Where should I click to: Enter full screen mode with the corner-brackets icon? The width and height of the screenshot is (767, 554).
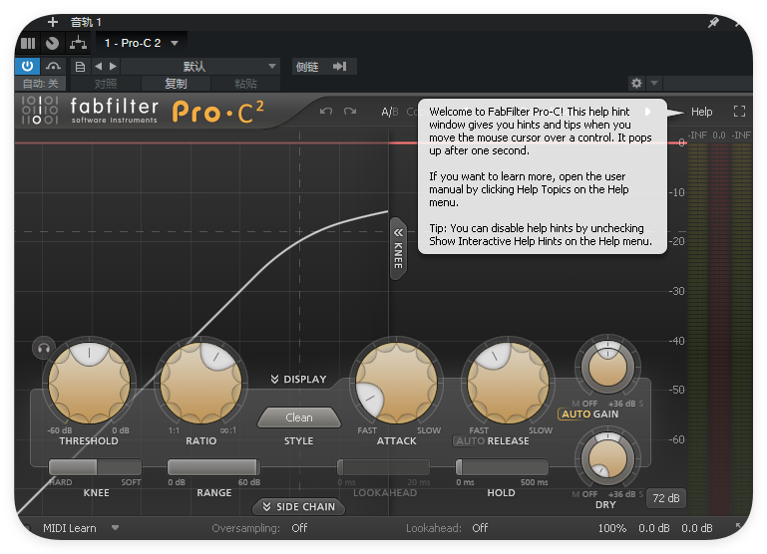tap(740, 112)
